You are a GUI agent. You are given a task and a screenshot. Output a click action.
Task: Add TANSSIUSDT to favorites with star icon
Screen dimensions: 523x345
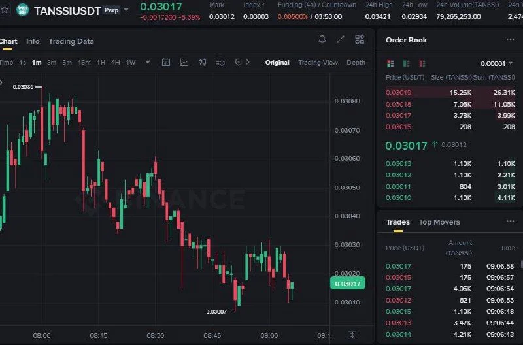pyautogui.click(x=5, y=10)
